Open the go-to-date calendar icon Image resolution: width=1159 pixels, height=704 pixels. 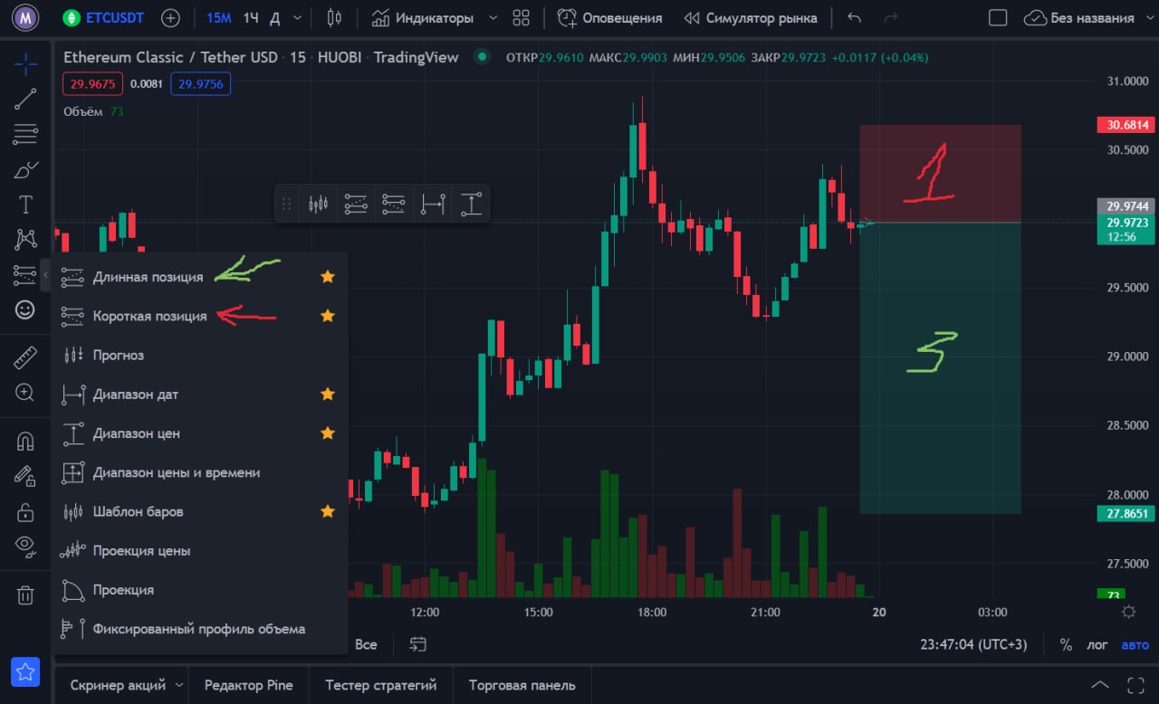(417, 644)
